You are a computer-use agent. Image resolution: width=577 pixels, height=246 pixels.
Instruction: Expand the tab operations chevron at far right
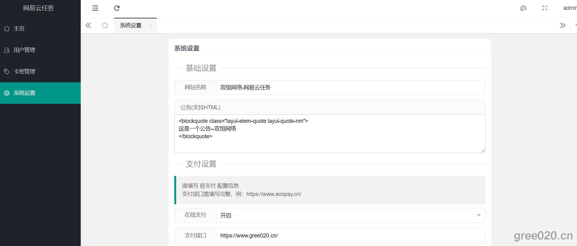575,25
